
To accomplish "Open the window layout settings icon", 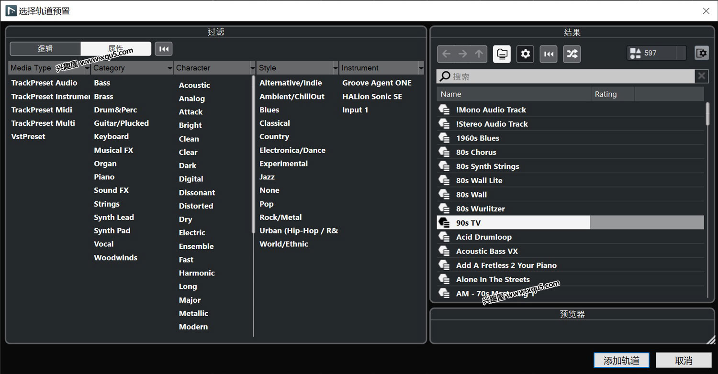I will tap(701, 53).
